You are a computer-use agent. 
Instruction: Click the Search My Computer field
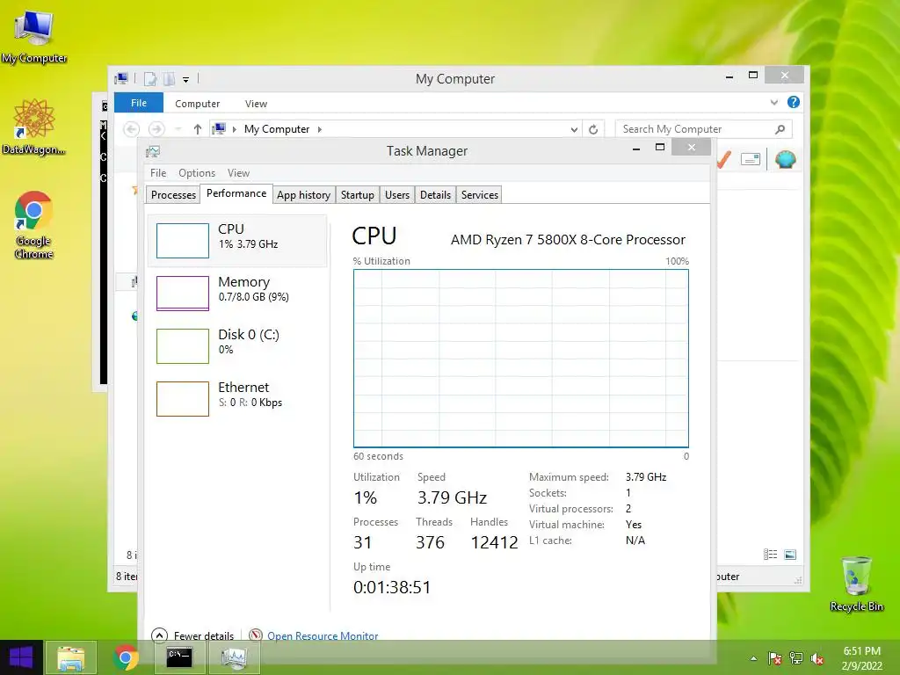point(703,129)
